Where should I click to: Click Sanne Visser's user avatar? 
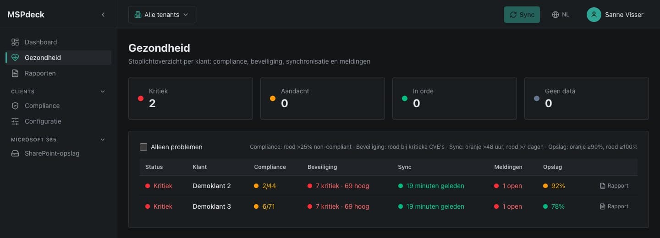594,15
